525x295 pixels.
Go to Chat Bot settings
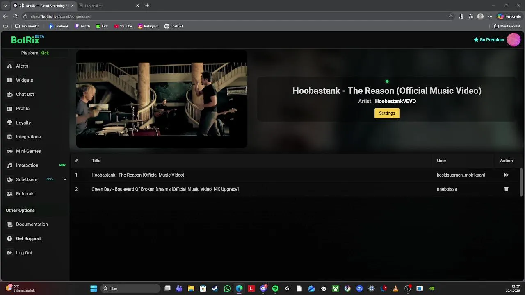(x=25, y=94)
